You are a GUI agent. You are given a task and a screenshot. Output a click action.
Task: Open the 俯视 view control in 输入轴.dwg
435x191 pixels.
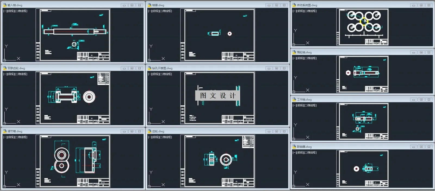[10, 11]
